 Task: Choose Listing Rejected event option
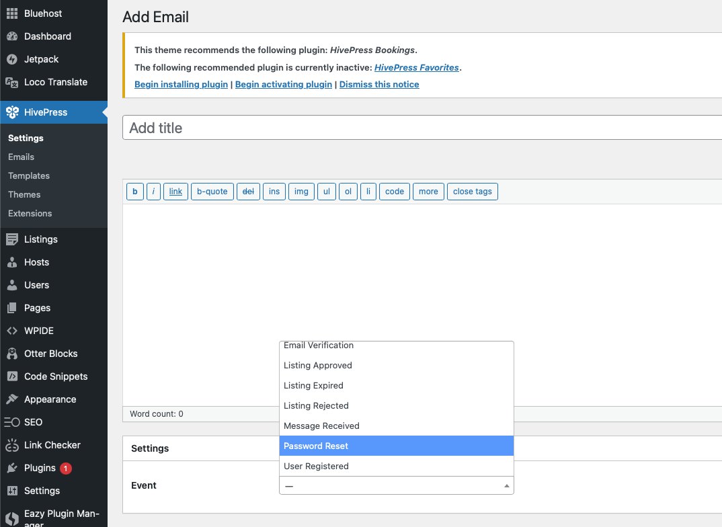coord(397,406)
